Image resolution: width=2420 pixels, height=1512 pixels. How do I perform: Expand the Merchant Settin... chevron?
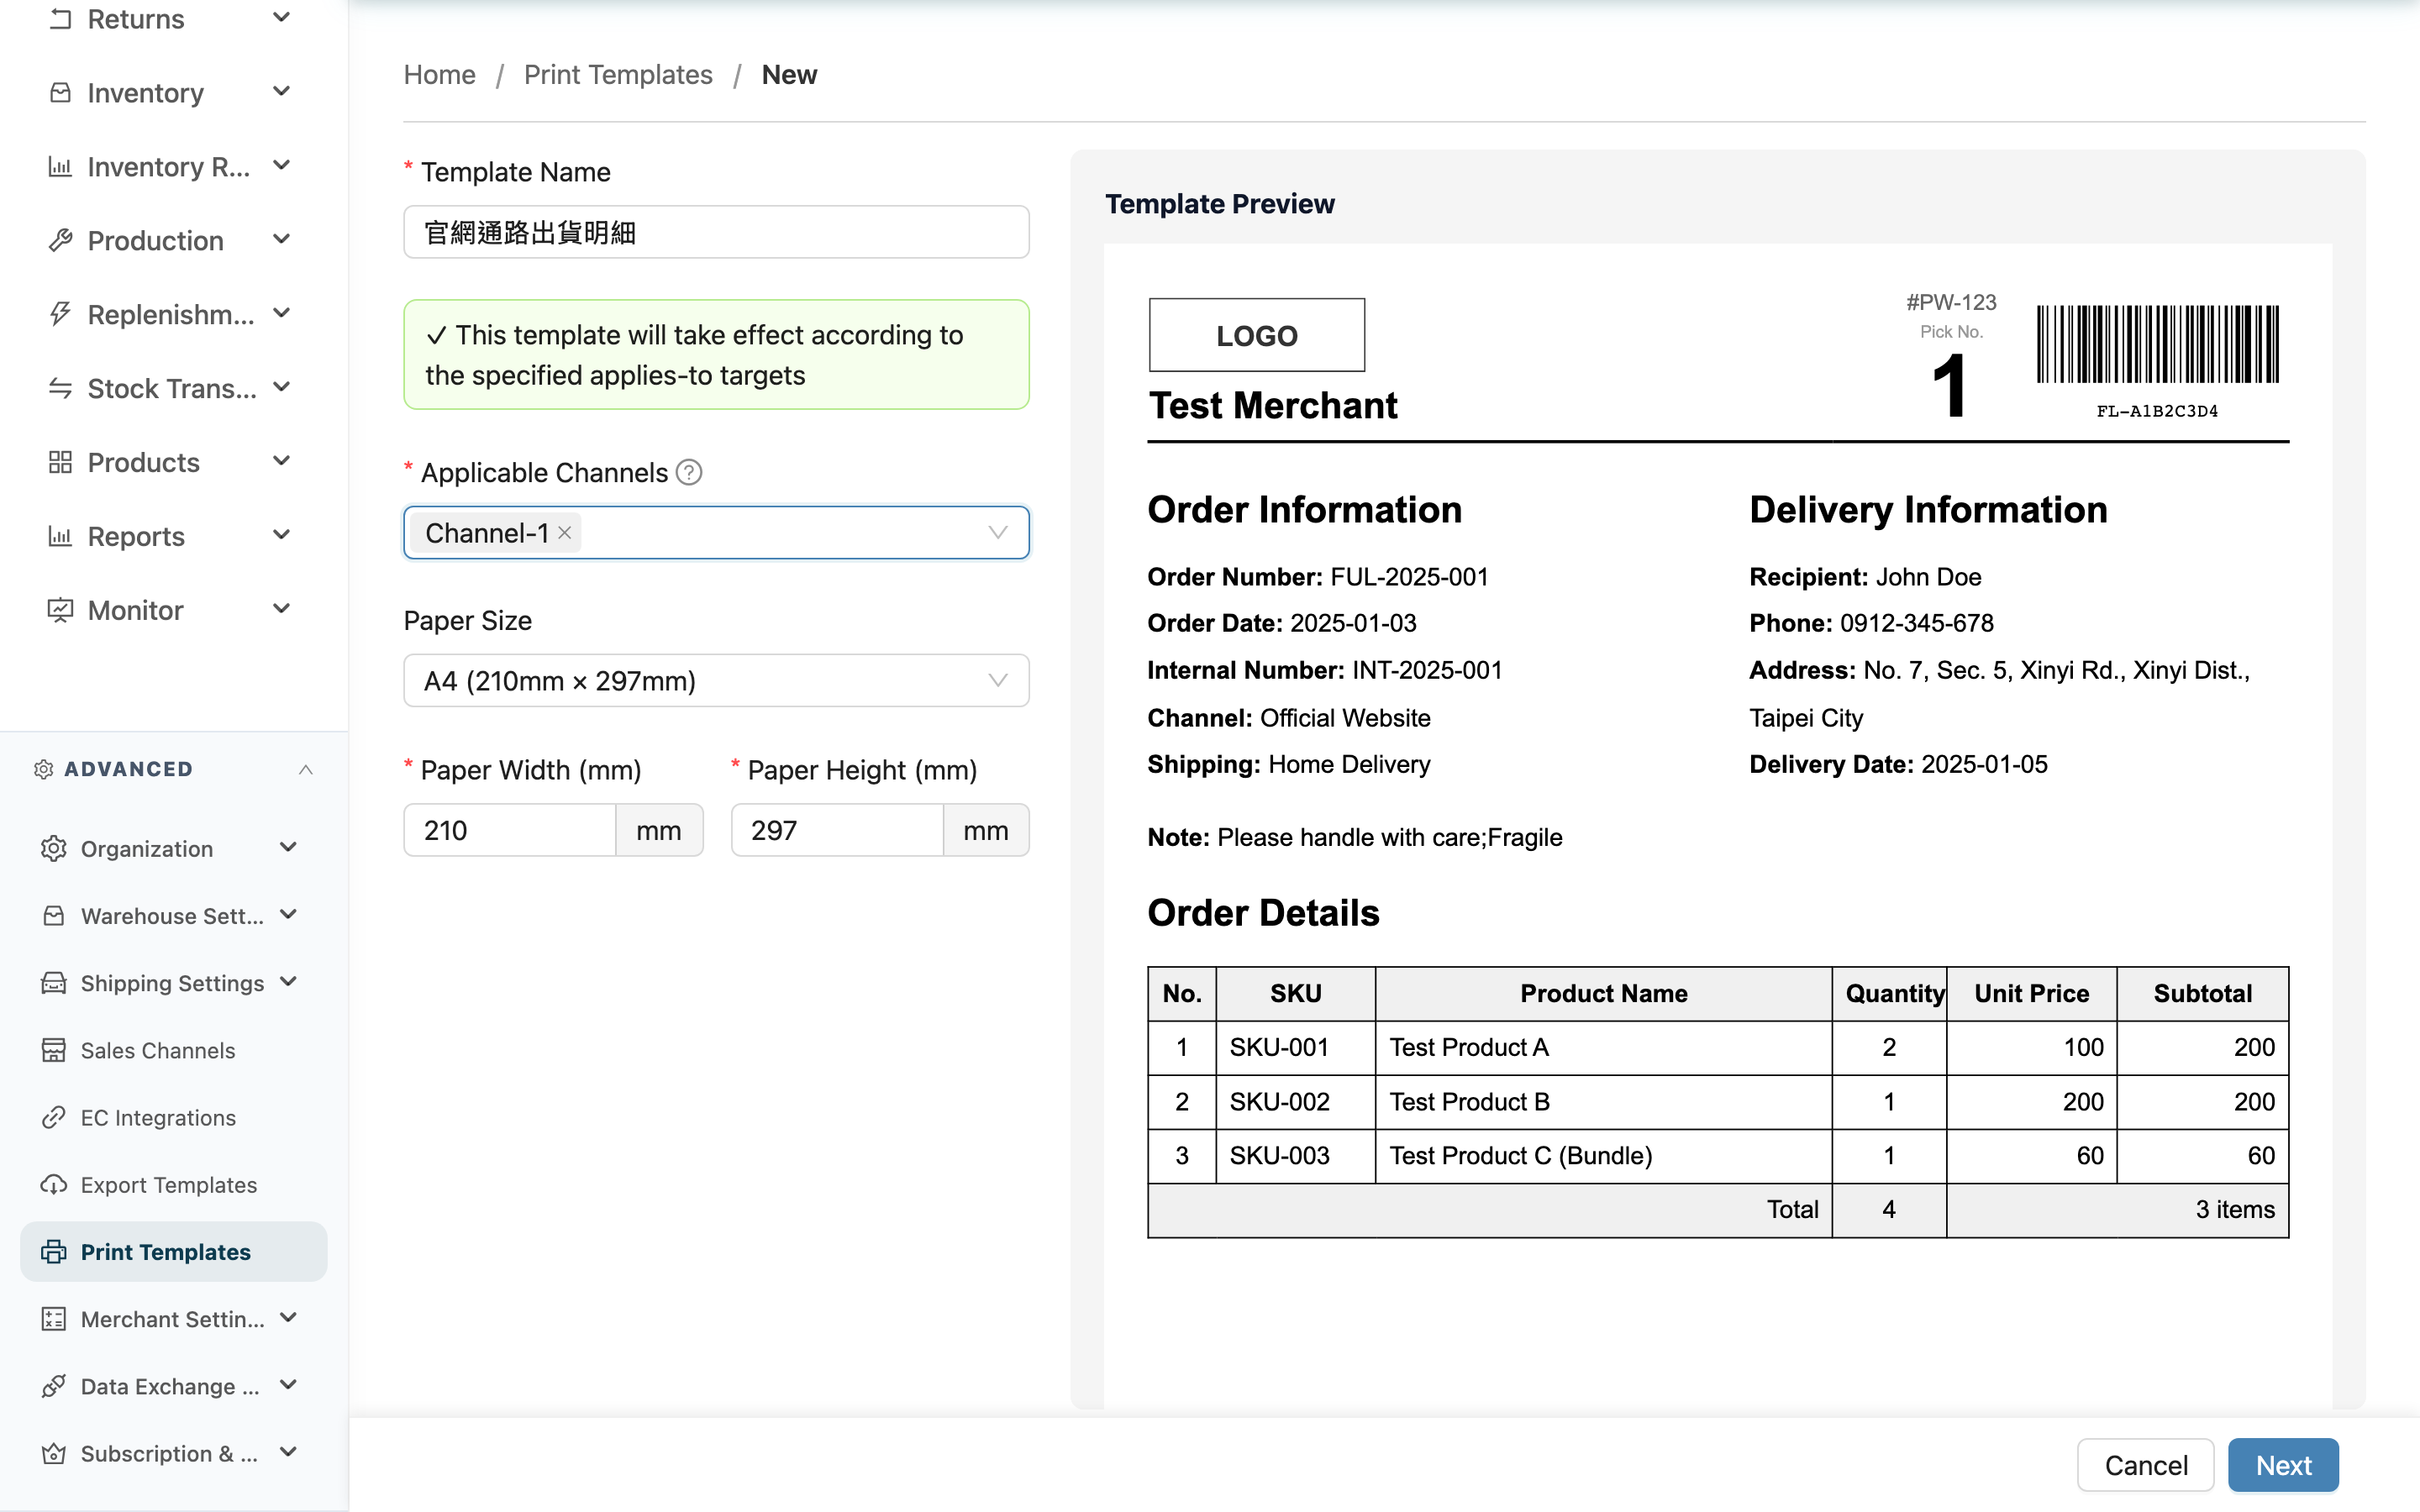(x=288, y=1318)
